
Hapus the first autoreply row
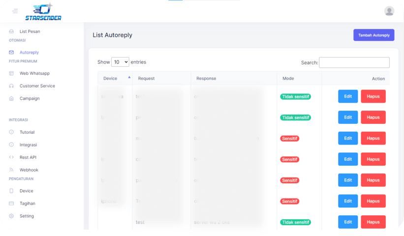[x=373, y=96]
